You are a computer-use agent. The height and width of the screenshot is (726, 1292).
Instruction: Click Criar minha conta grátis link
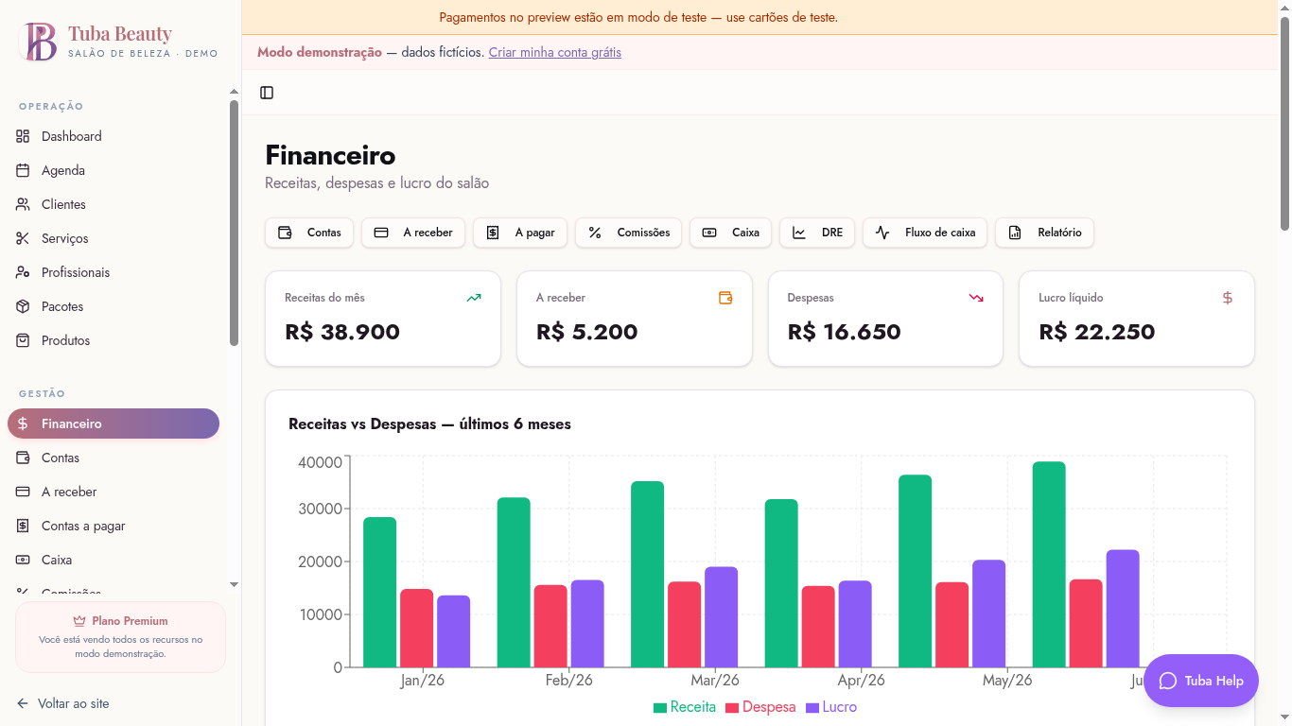pyautogui.click(x=555, y=52)
